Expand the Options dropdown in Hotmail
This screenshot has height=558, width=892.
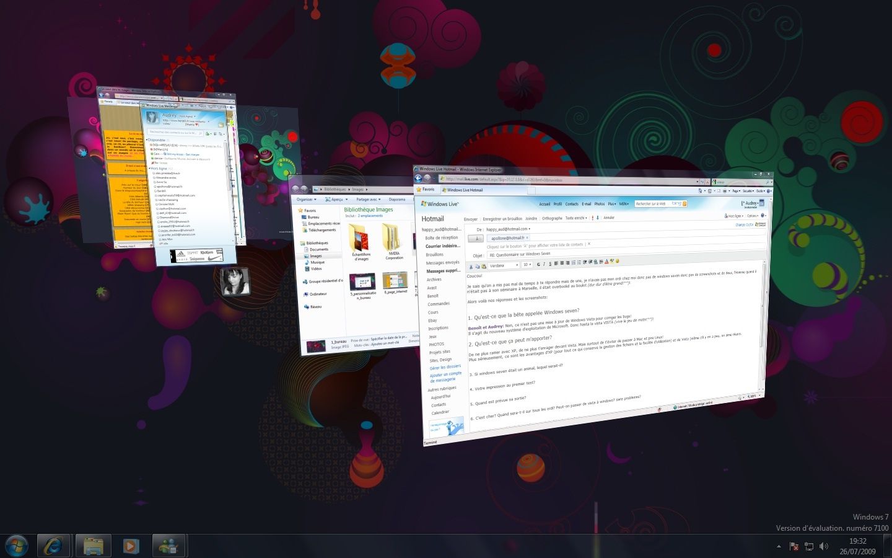click(754, 216)
